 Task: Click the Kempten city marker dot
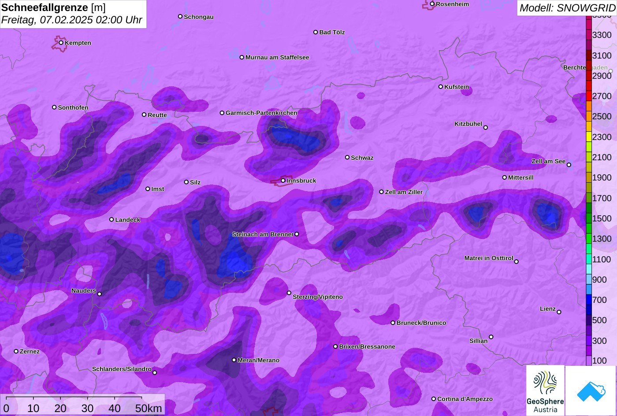tap(61, 43)
